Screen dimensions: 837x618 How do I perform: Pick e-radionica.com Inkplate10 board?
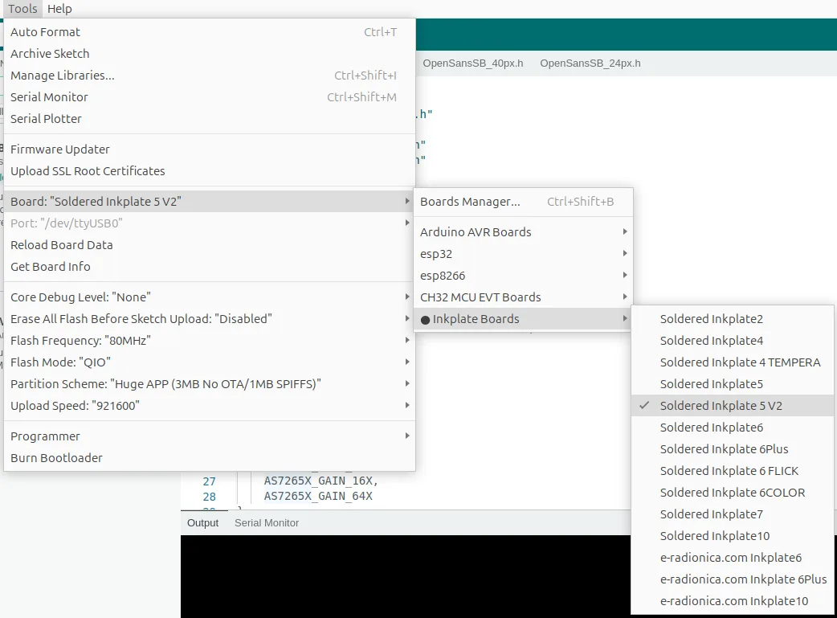733,601
